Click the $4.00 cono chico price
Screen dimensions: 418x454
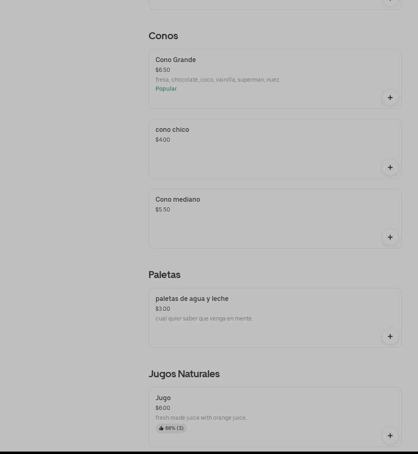(x=162, y=140)
